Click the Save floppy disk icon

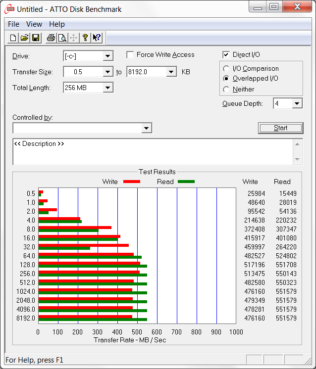(x=36, y=38)
